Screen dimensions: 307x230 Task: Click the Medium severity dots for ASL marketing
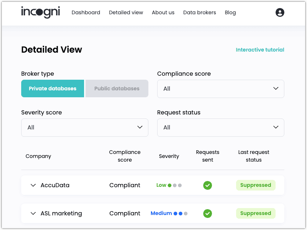(181, 214)
